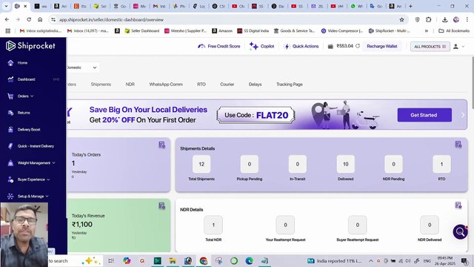Screen dimensions: 474x267
Task: Show more bookmarks chevron
Action: 427,31
